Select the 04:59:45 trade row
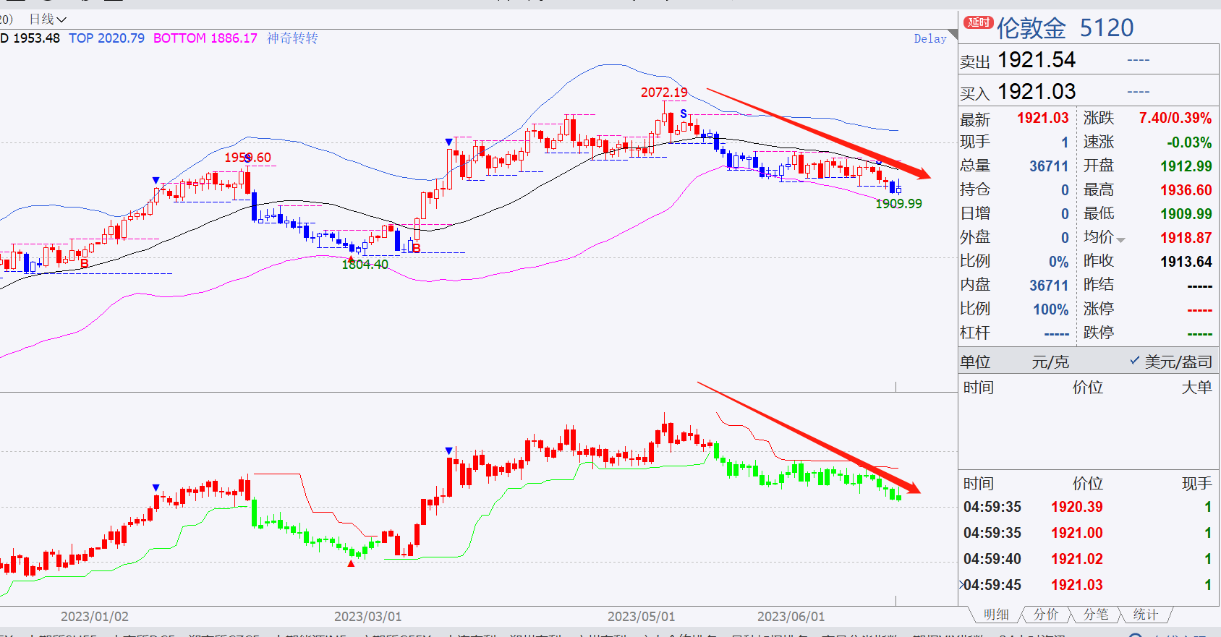 pos(1089,585)
